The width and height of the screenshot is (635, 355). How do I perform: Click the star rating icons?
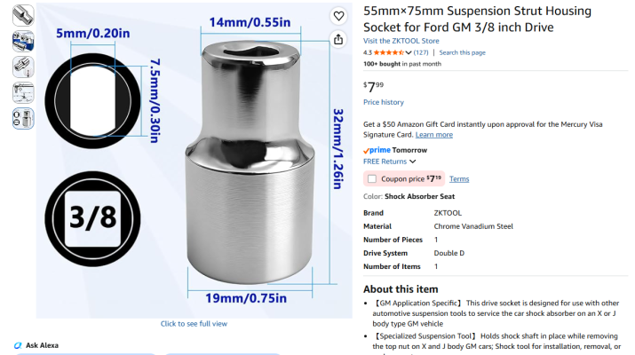[x=388, y=52]
